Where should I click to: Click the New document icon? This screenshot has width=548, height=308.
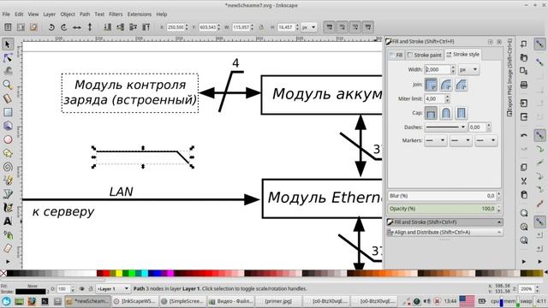(523, 44)
